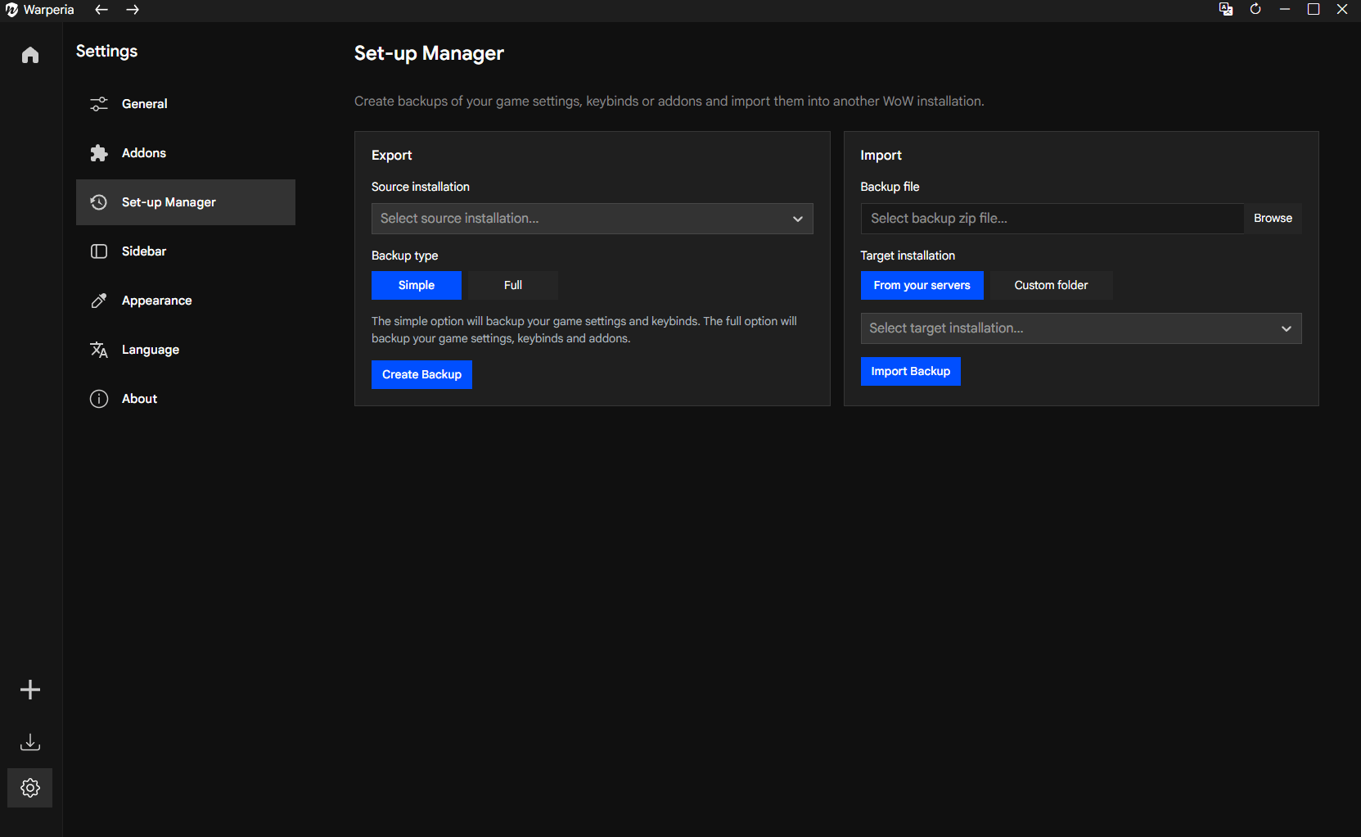Image resolution: width=1361 pixels, height=837 pixels.
Task: Click the Language translate icon
Action: pos(99,350)
